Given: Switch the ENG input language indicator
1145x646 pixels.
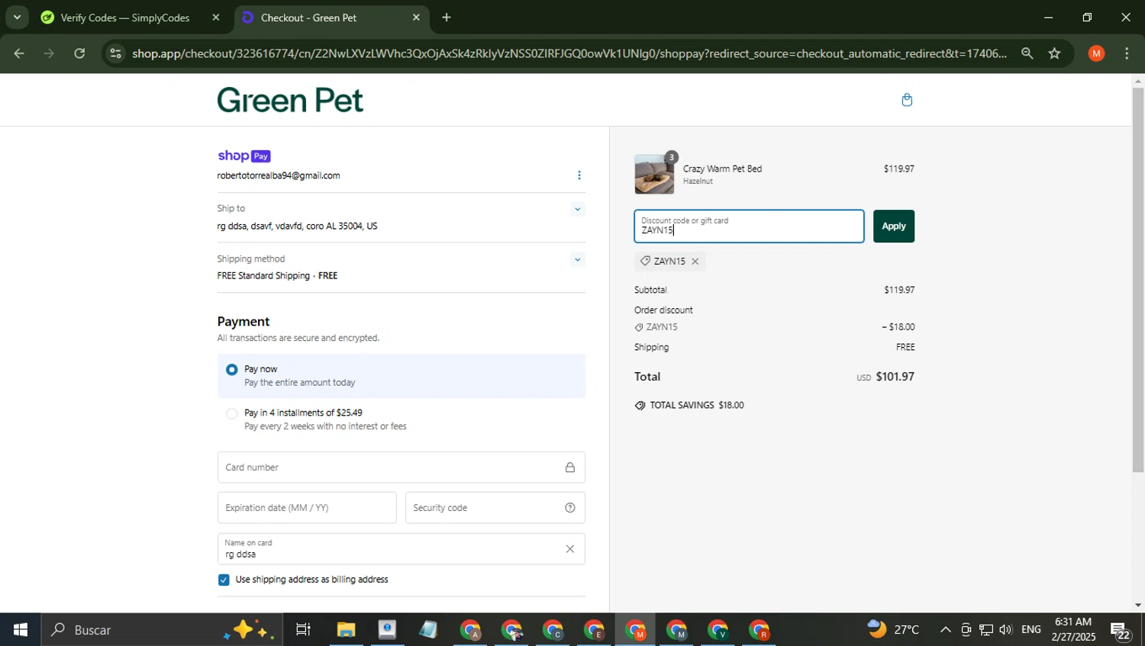Looking at the screenshot, I should [1031, 630].
